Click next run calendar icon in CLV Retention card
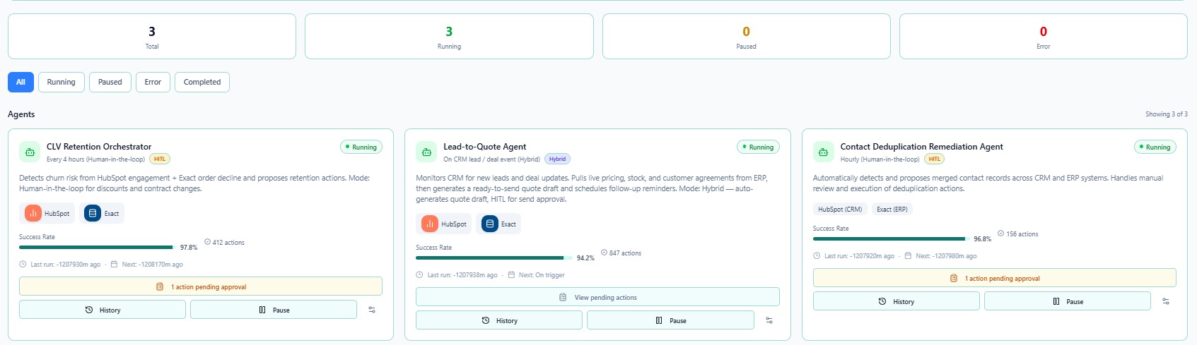Screen dimensions: 1197x345 (114, 265)
